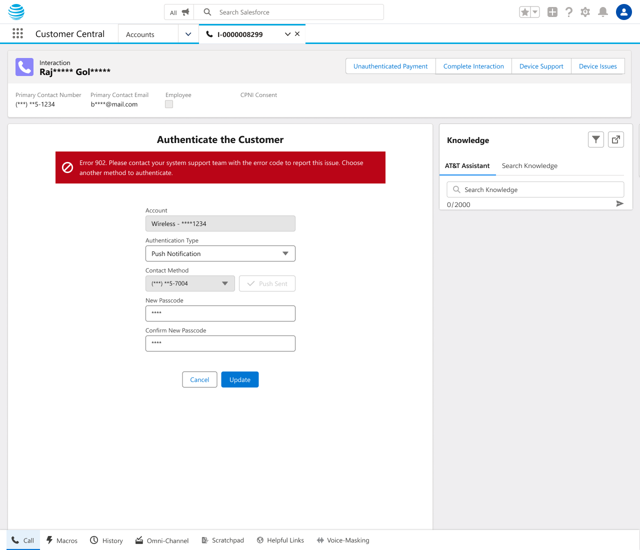This screenshot has width=640, height=550.
Task: Click the Cancel button
Action: (x=199, y=379)
